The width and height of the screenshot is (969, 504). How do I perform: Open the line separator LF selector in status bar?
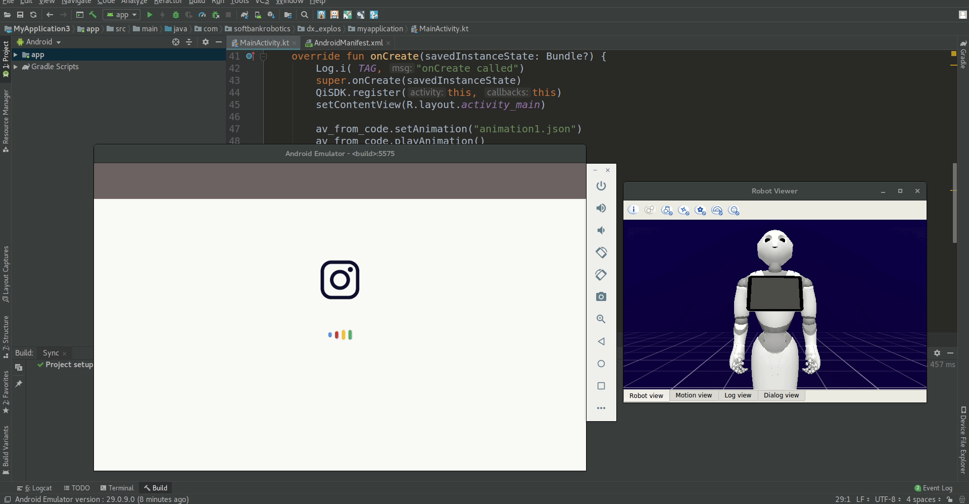point(862,499)
